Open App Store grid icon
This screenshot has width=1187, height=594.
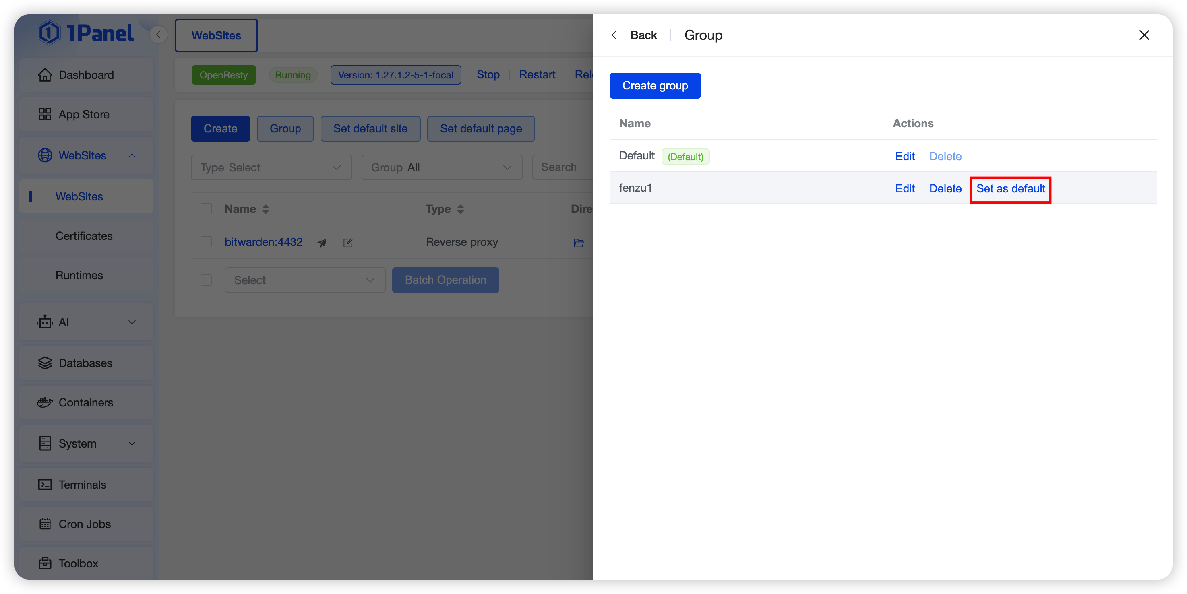(45, 114)
